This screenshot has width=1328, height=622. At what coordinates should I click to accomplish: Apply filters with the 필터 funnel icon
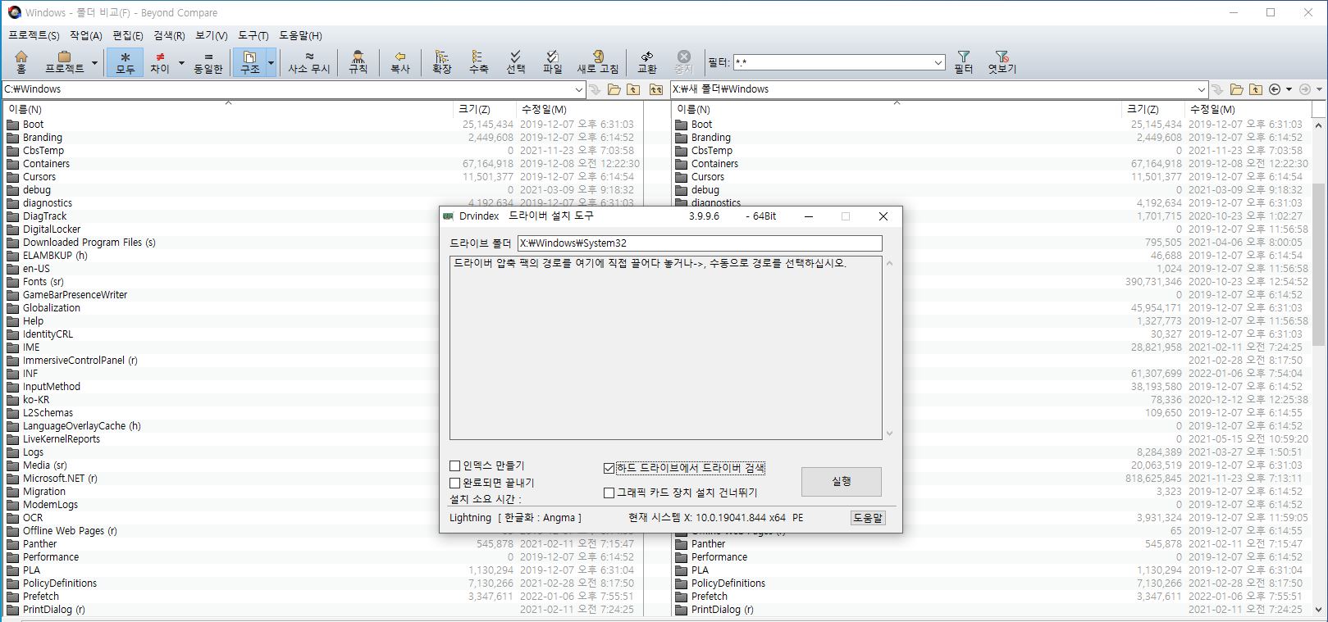(963, 61)
